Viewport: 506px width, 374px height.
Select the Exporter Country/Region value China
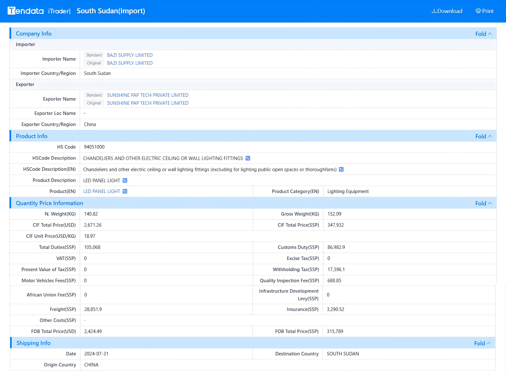click(90, 124)
